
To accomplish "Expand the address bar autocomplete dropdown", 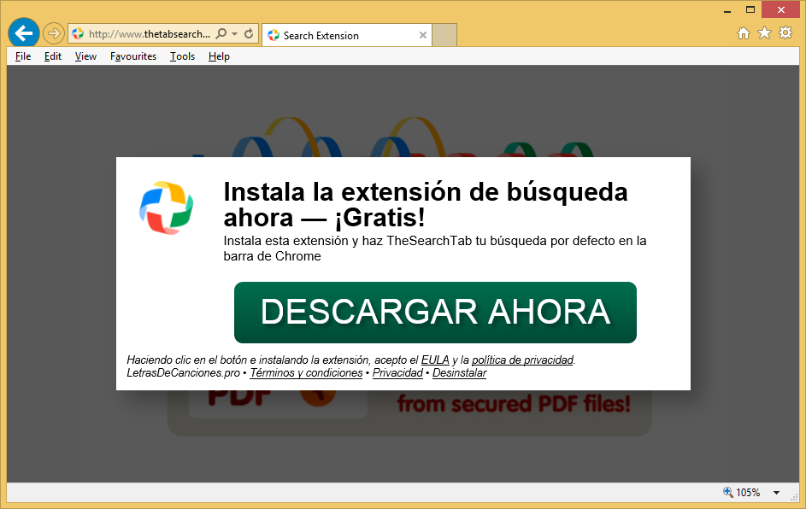I will (x=234, y=34).
